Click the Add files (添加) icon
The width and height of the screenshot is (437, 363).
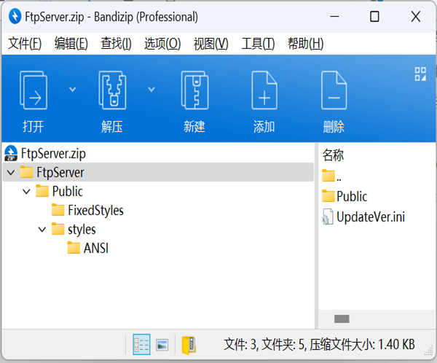264,90
